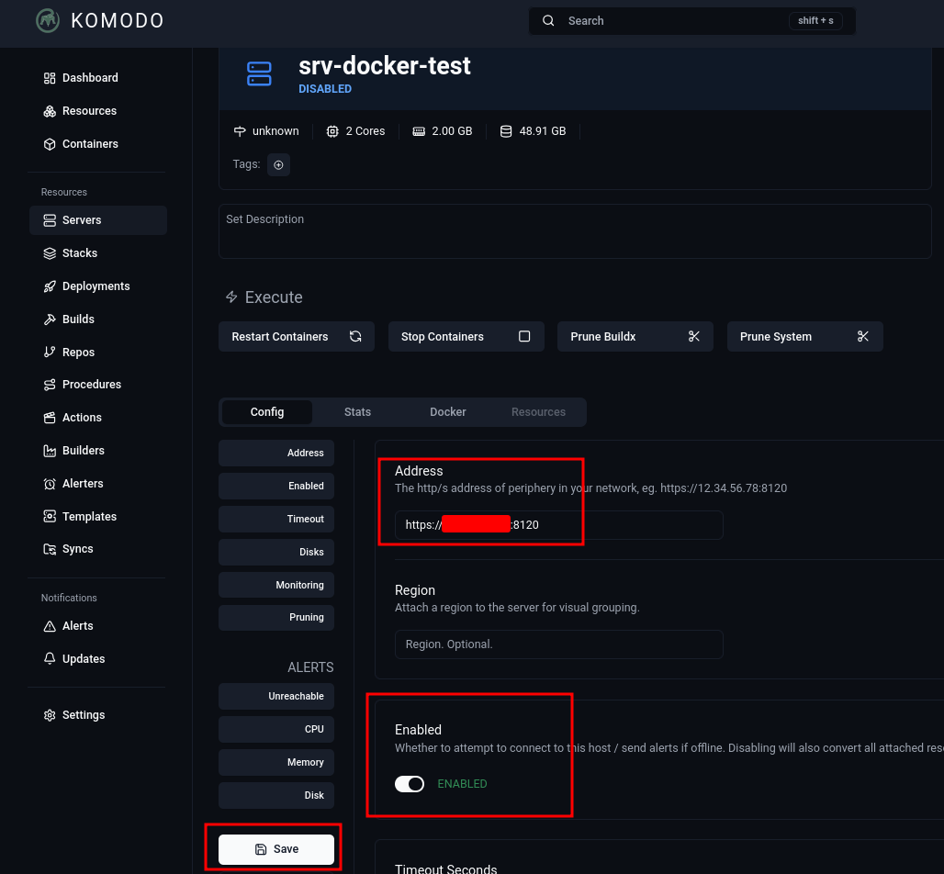Click the Save button
The width and height of the screenshot is (944, 874).
click(x=276, y=849)
